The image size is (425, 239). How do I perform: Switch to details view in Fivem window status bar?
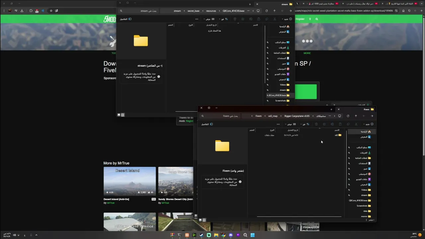pos(204,220)
